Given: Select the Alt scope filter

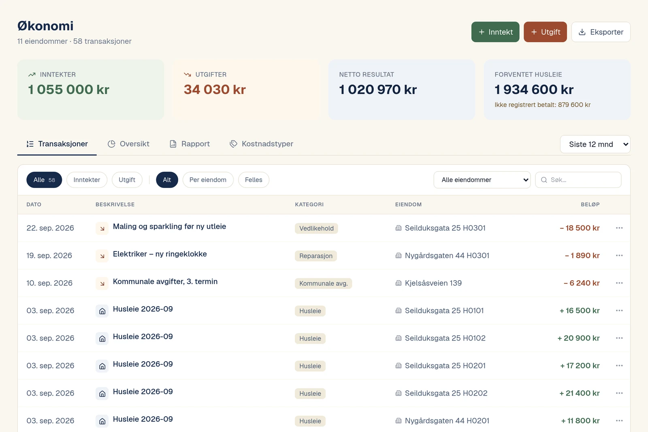Looking at the screenshot, I should click(167, 180).
